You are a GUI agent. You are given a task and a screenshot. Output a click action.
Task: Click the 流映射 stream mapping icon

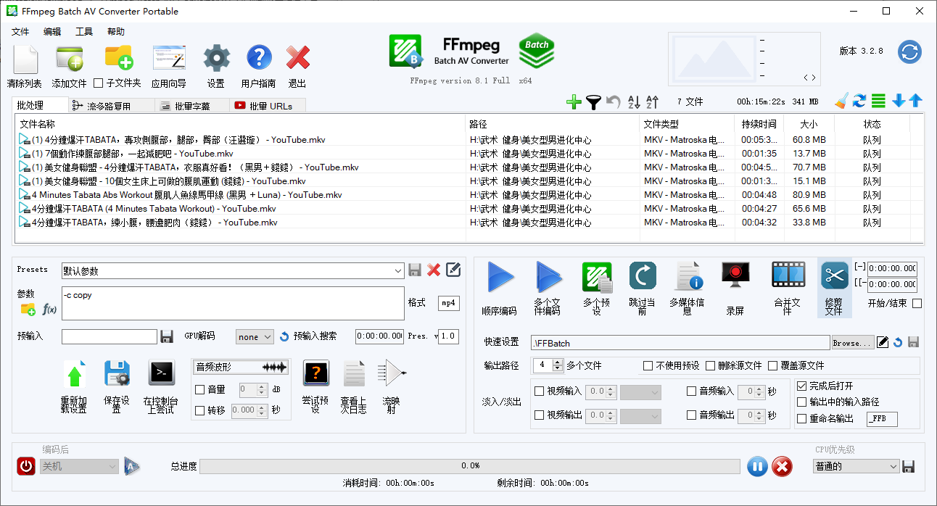392,373
